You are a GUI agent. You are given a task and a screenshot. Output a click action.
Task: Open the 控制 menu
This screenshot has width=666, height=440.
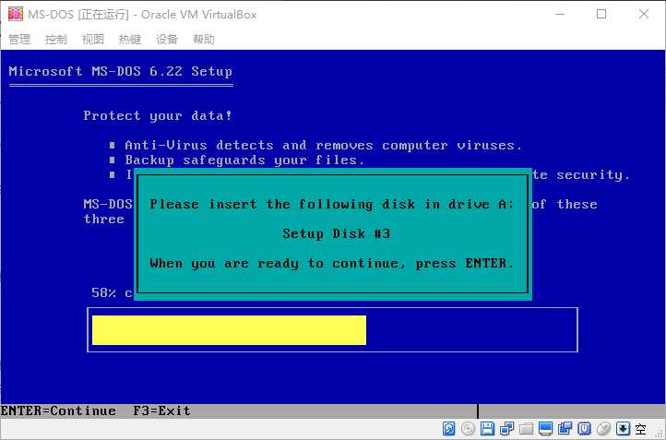(56, 39)
